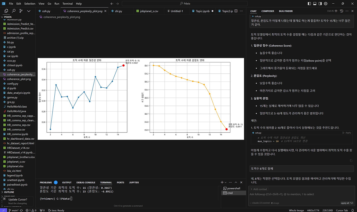Click the Add context button
The width and height of the screenshot is (357, 212).
coord(259,189)
